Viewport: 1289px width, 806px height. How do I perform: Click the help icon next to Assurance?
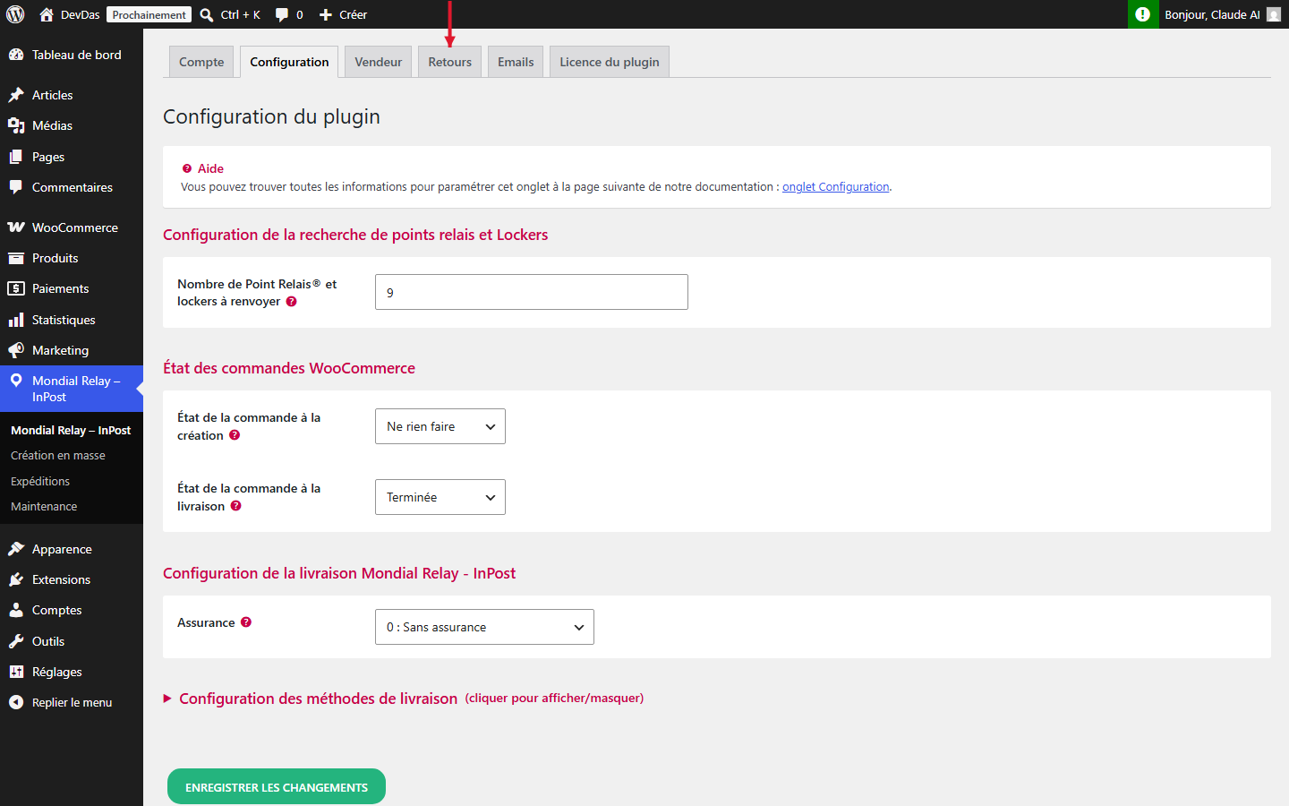point(246,622)
